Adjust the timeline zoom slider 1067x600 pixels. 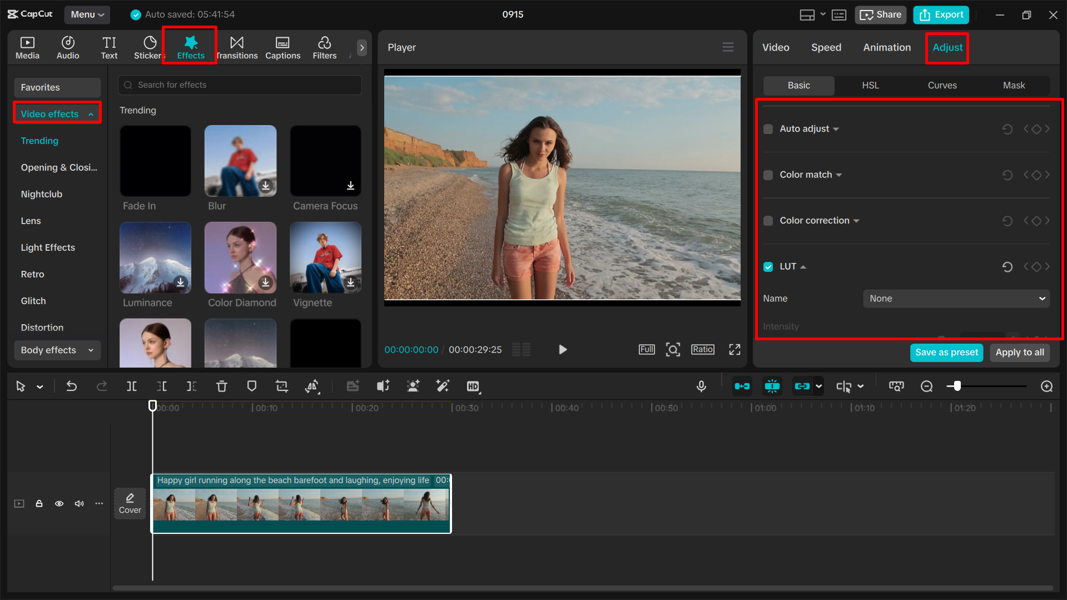coord(956,386)
